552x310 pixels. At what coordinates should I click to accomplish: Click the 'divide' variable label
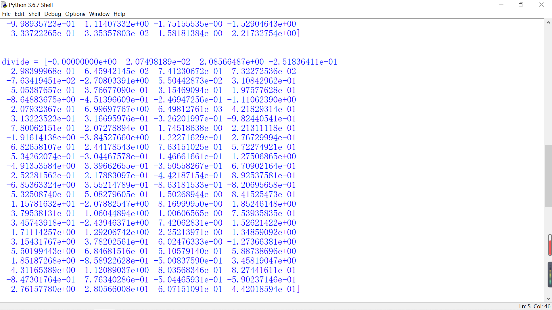tap(16, 62)
